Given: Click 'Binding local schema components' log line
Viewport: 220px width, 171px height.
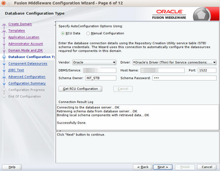Looking at the screenshot, I should tap(103, 115).
